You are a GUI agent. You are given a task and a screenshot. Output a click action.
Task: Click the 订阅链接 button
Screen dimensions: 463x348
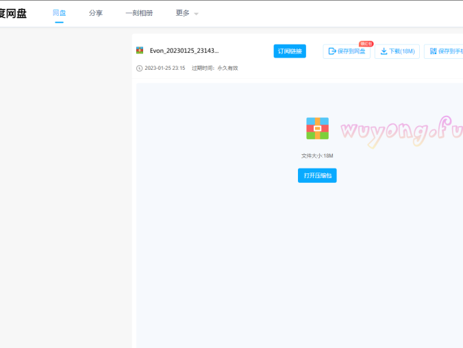click(x=290, y=51)
